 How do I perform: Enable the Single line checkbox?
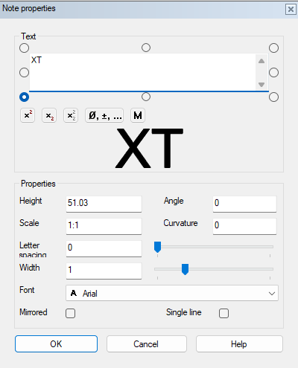(x=223, y=313)
